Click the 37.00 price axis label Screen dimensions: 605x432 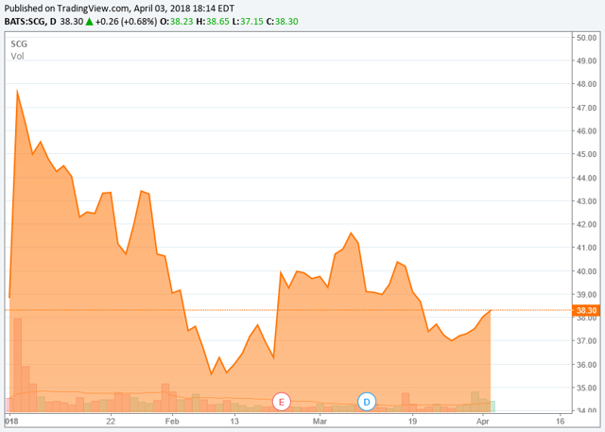click(586, 341)
